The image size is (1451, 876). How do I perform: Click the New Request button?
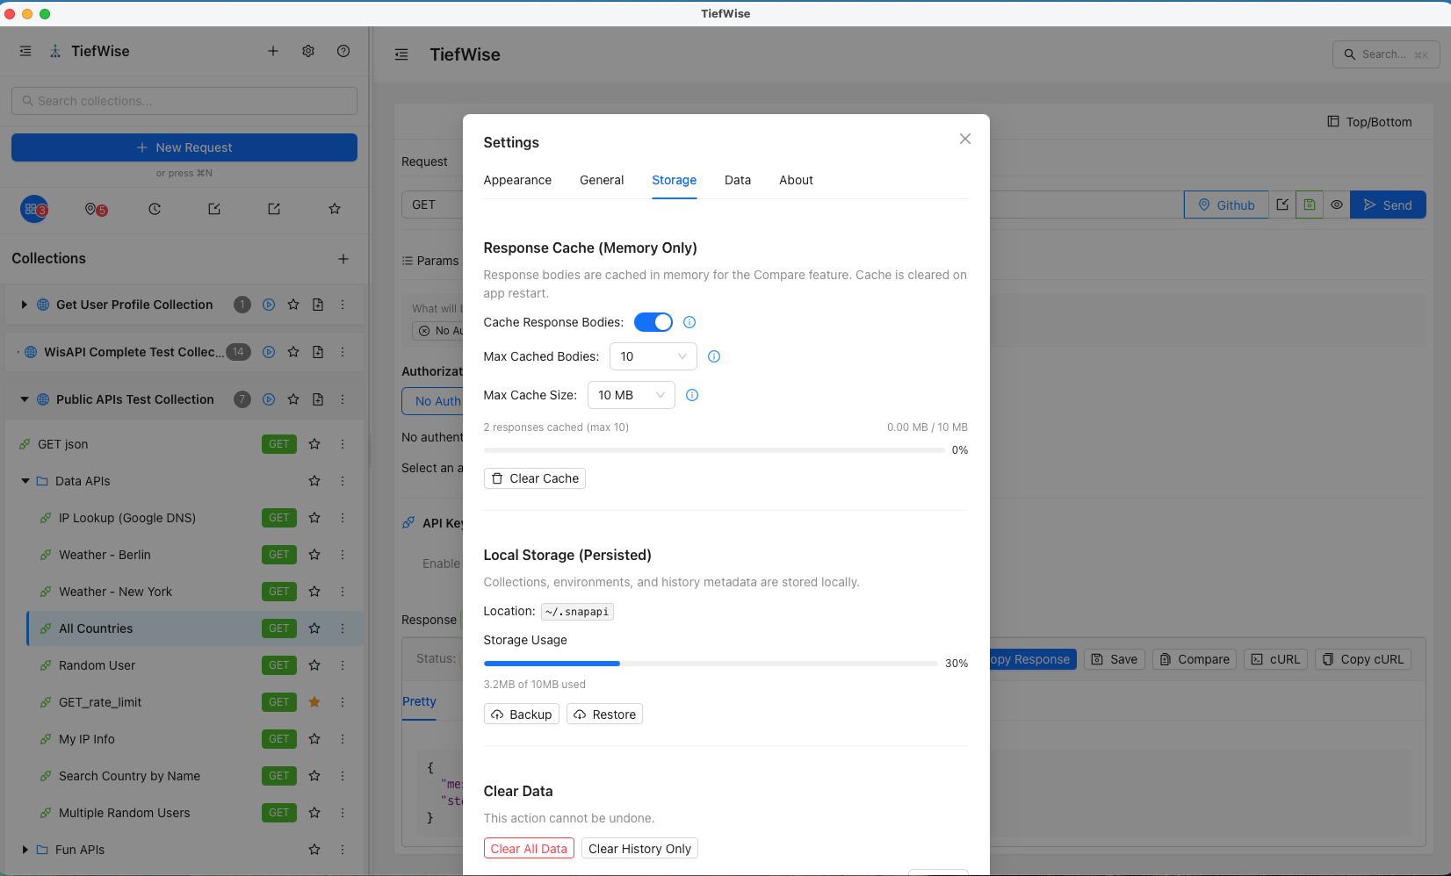point(184,147)
